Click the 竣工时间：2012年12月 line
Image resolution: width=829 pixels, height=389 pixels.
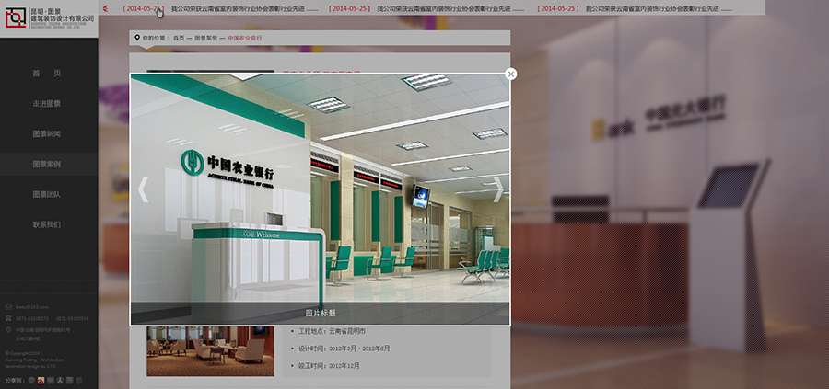(x=330, y=365)
